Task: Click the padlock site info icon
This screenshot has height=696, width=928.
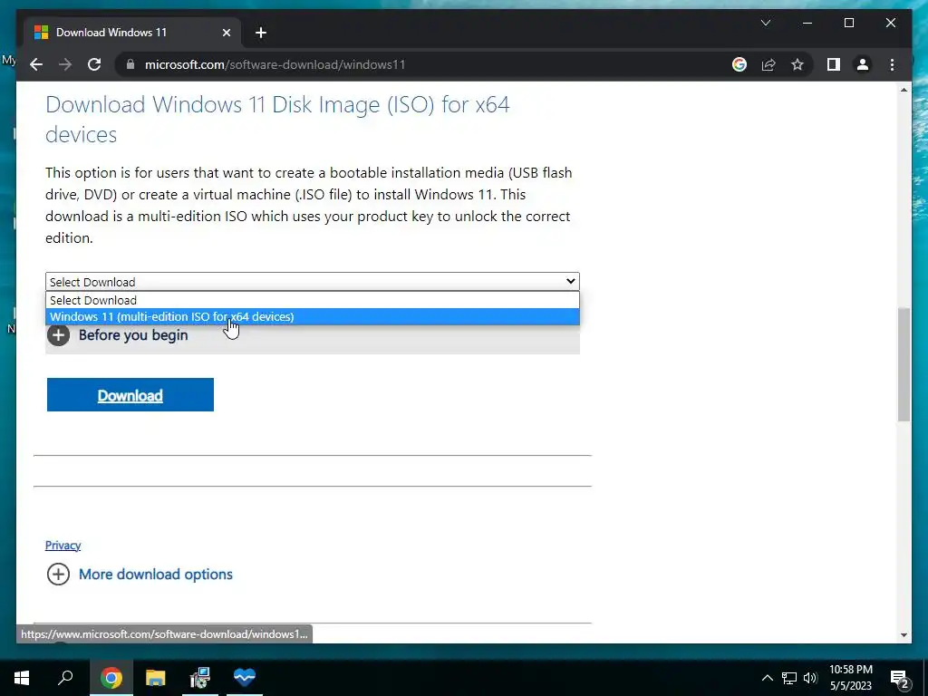Action: 130,64
